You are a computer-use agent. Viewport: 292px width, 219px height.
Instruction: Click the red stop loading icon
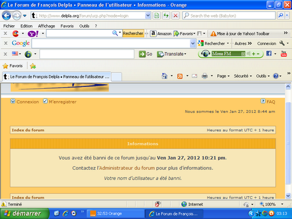175,16
